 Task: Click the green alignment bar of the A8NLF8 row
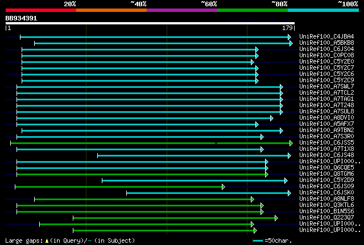coord(143,200)
